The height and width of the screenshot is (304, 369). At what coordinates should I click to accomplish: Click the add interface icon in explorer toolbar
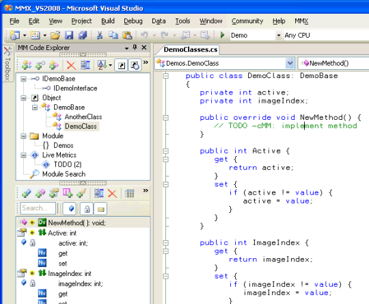(40, 65)
